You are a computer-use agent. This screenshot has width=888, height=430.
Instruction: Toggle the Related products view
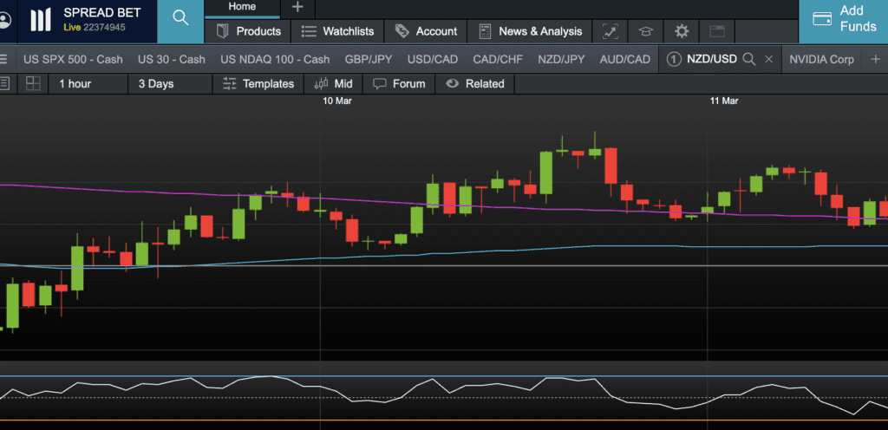[x=474, y=84]
